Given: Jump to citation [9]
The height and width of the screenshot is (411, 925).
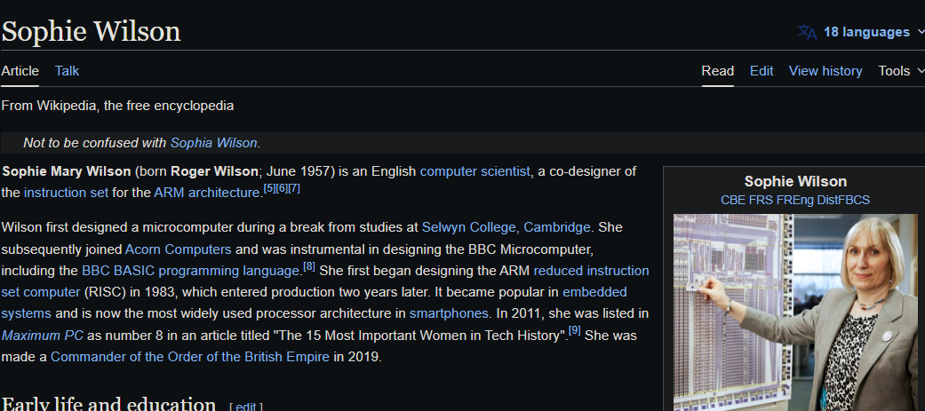Looking at the screenshot, I should pyautogui.click(x=575, y=331).
